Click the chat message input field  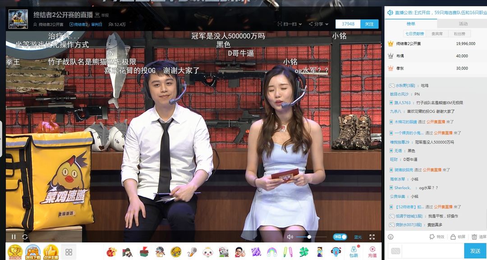(x=432, y=251)
